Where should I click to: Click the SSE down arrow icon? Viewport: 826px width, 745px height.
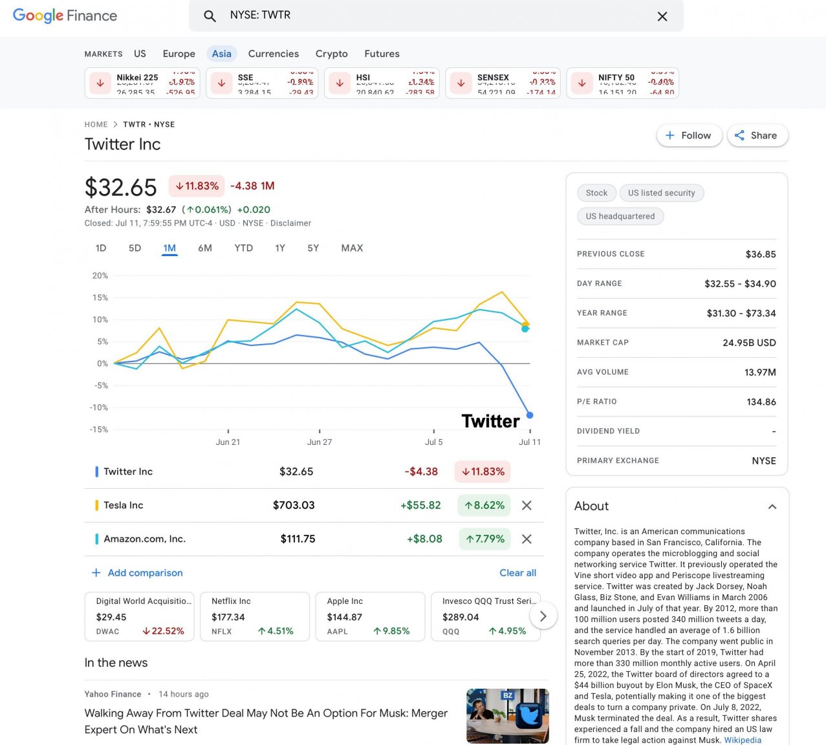point(221,83)
